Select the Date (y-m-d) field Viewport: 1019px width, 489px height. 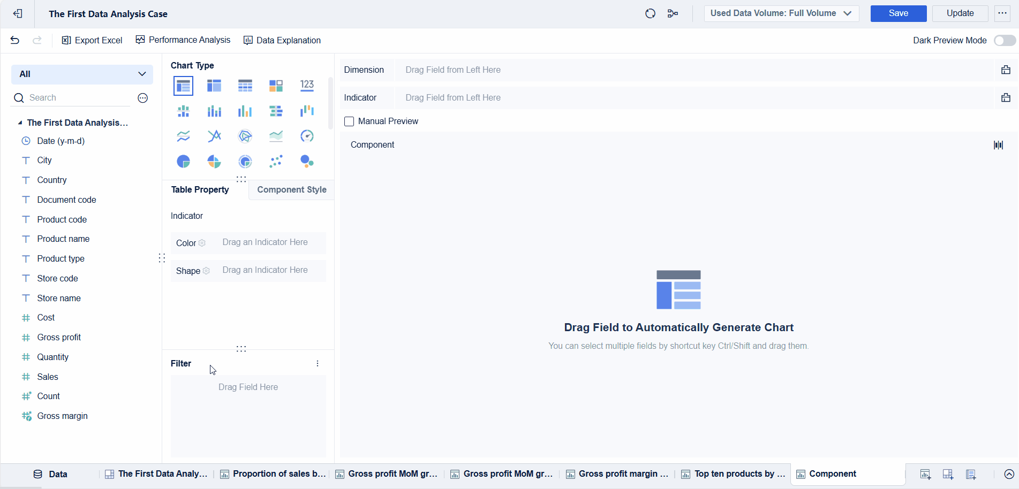click(61, 141)
